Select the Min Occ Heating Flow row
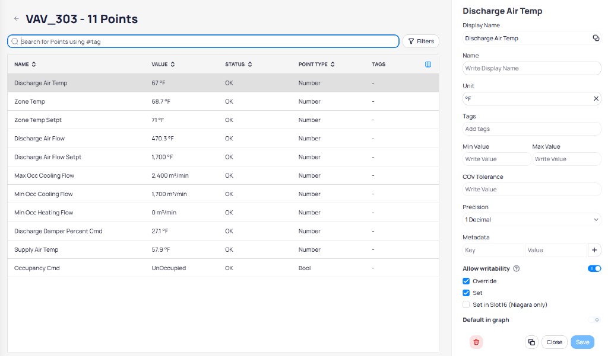Image resolution: width=608 pixels, height=356 pixels. click(223, 213)
